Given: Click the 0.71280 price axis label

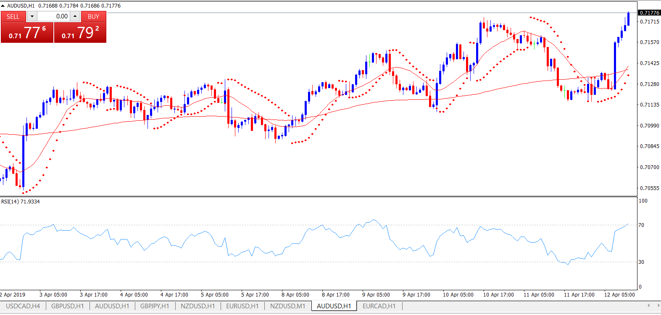Looking at the screenshot, I should (649, 84).
